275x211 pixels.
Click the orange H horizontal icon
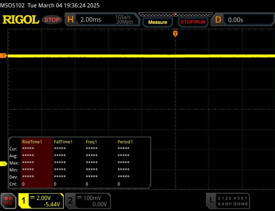pyautogui.click(x=70, y=19)
